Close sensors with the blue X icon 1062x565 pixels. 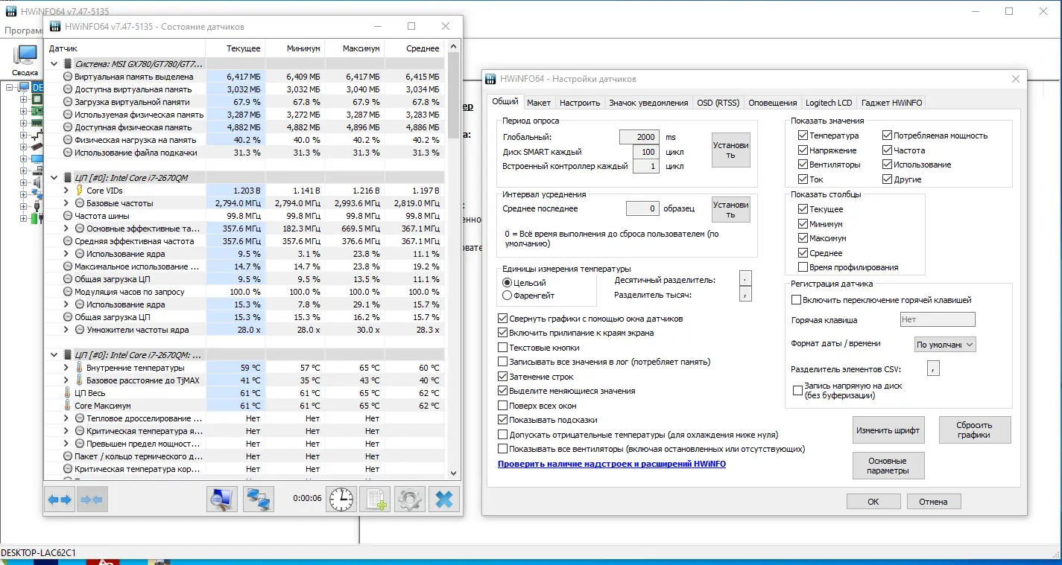pos(443,499)
